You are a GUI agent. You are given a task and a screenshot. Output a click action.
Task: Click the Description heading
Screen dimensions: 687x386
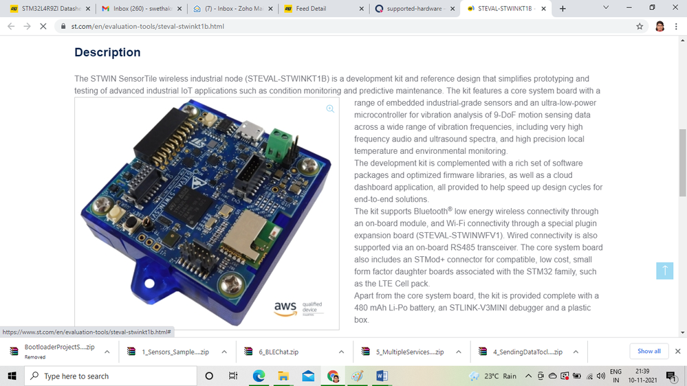coord(107,52)
